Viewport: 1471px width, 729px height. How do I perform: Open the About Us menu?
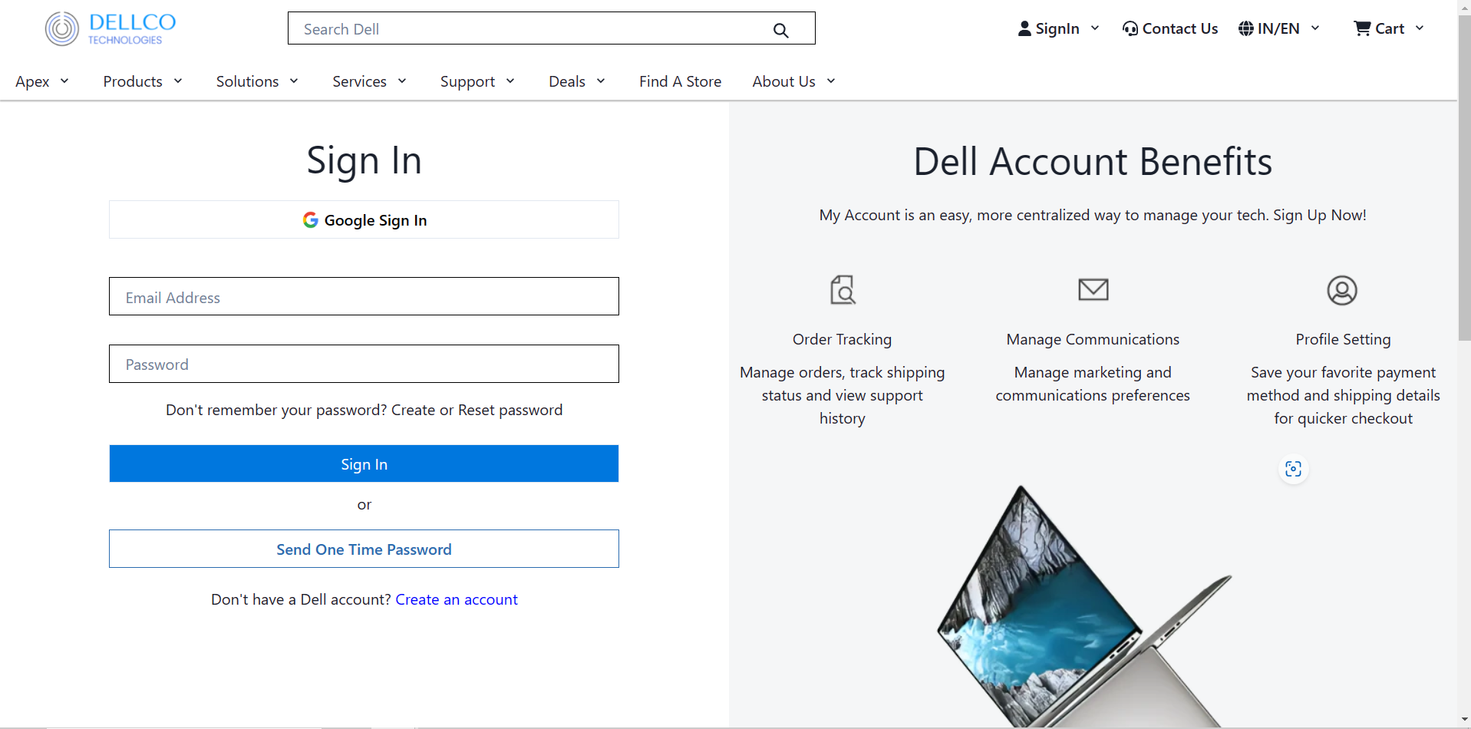coord(783,81)
